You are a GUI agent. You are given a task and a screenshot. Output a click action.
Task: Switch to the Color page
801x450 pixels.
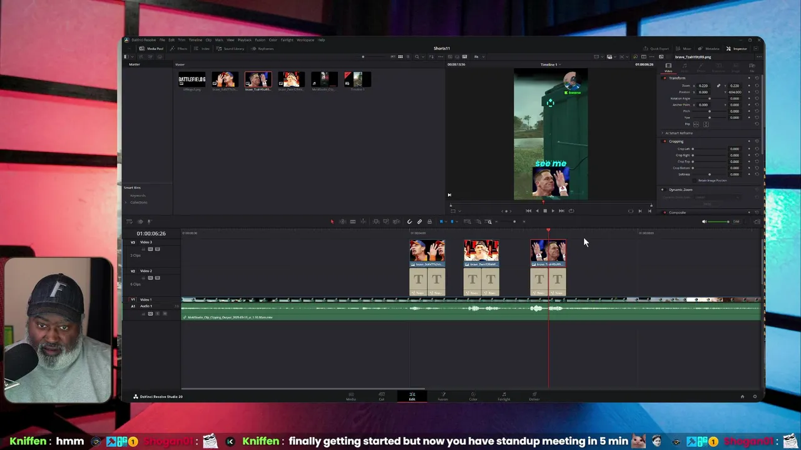pyautogui.click(x=473, y=396)
